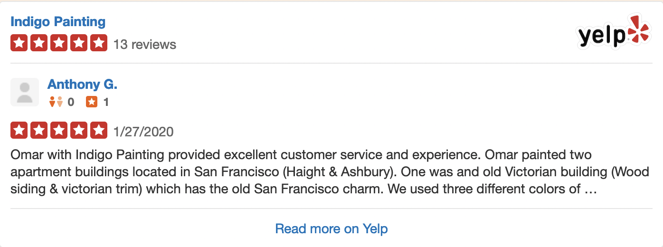Click the last star of Anthony's review rating
The image size is (663, 247).
pyautogui.click(x=99, y=130)
